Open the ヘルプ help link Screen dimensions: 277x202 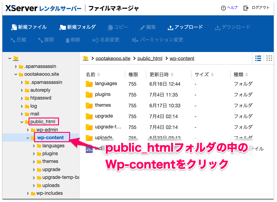229,8
